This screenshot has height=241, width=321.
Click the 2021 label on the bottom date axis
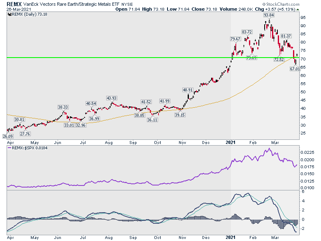tap(230, 238)
